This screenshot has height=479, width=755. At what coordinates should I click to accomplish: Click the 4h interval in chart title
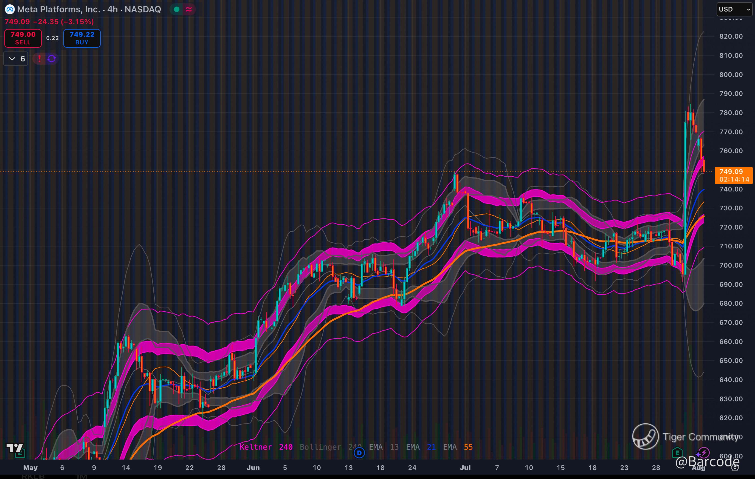(112, 9)
